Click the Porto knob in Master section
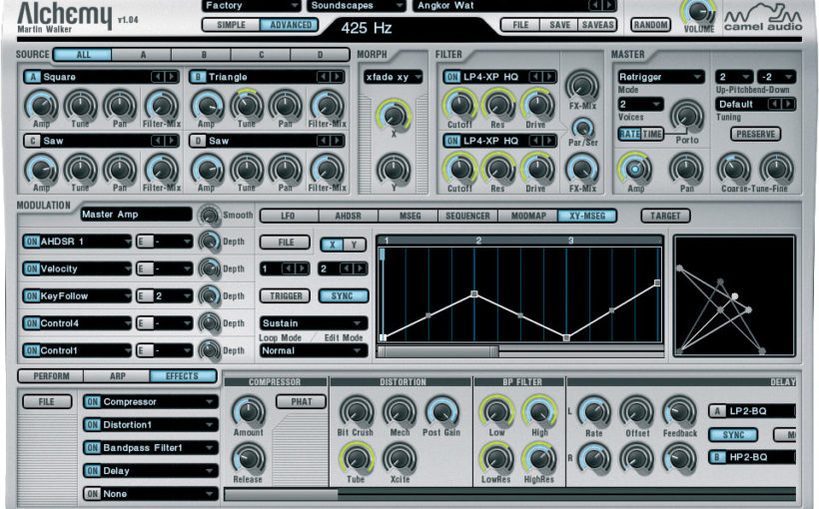 687,117
